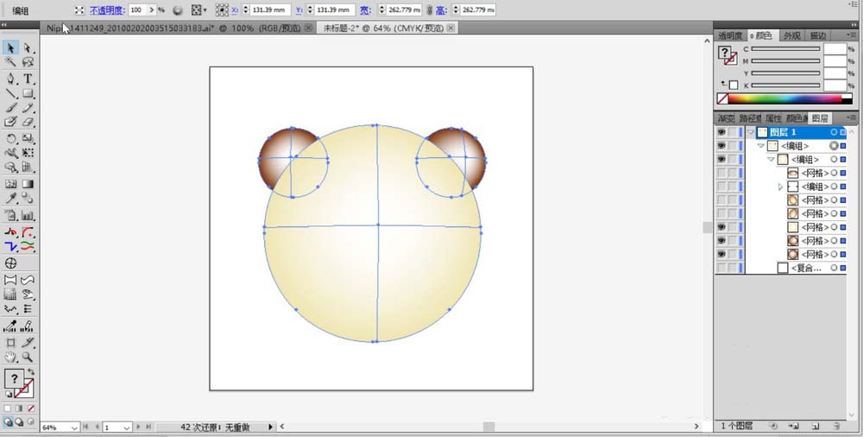Image resolution: width=863 pixels, height=437 pixels.
Task: Click the 高 height label link
Action: pyautogui.click(x=441, y=9)
